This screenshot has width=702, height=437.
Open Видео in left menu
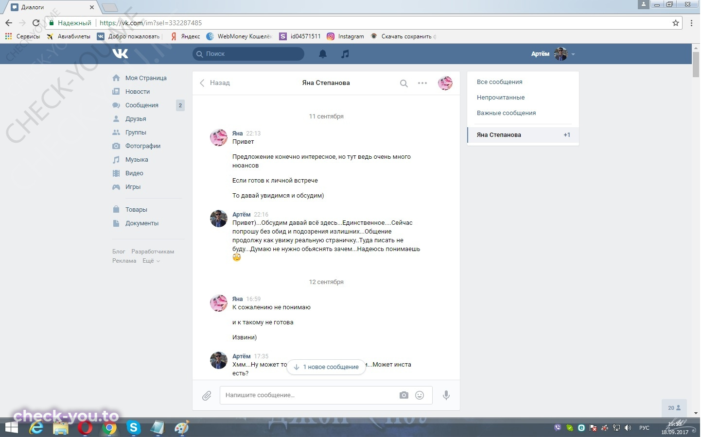click(134, 173)
